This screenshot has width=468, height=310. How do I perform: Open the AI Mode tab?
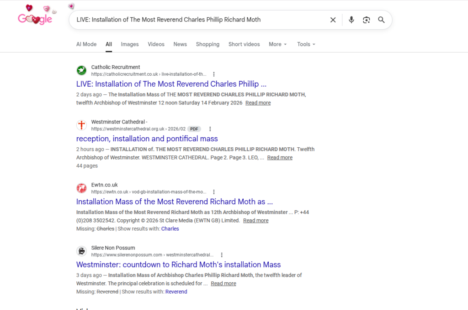(86, 44)
